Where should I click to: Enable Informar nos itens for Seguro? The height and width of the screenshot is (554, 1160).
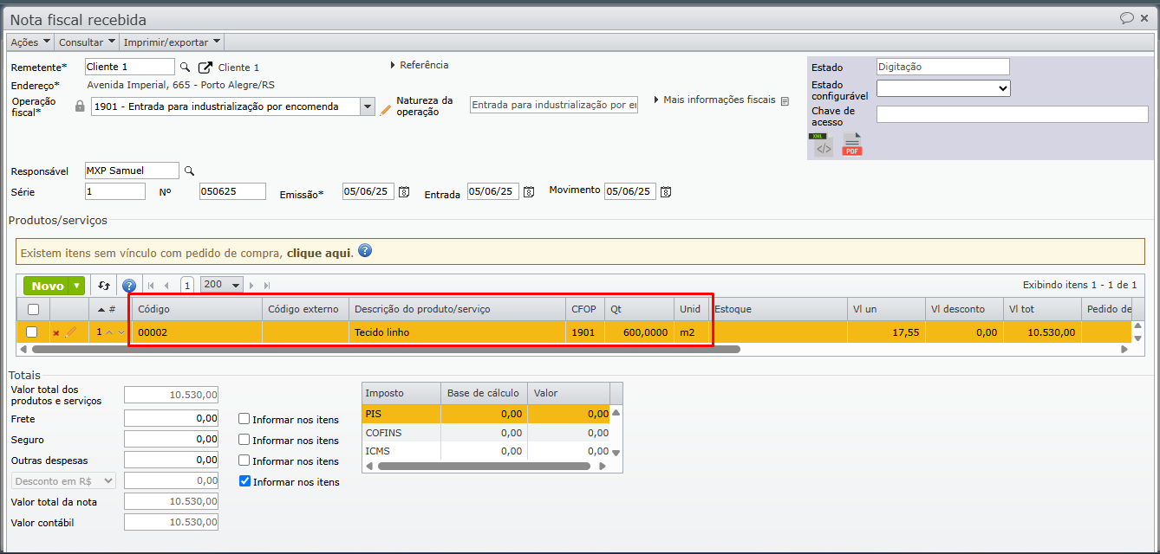coord(244,440)
